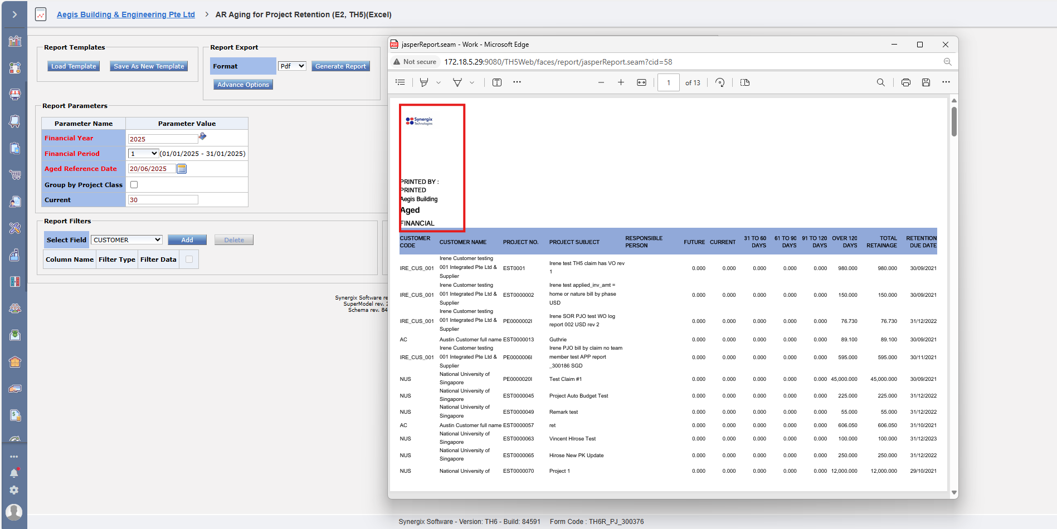Open calendar picker for Aged Reference Date
This screenshot has width=1057, height=529.
[182, 169]
